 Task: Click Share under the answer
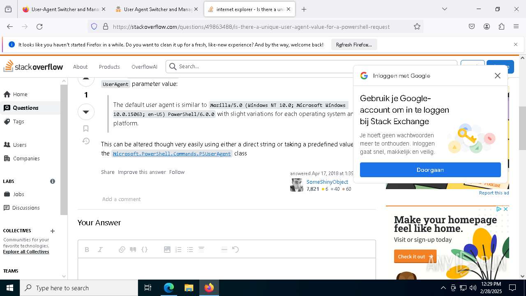click(x=108, y=172)
